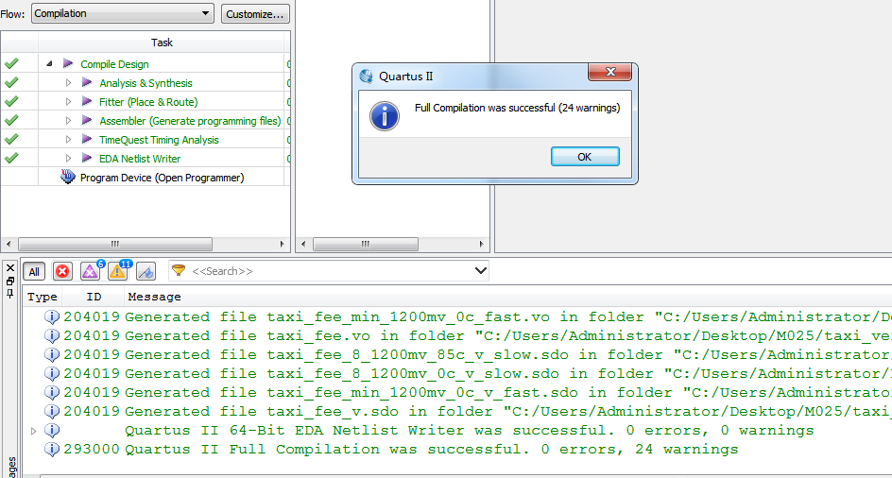Click the Fitter status checkmark
The image size is (892, 478).
tap(10, 101)
